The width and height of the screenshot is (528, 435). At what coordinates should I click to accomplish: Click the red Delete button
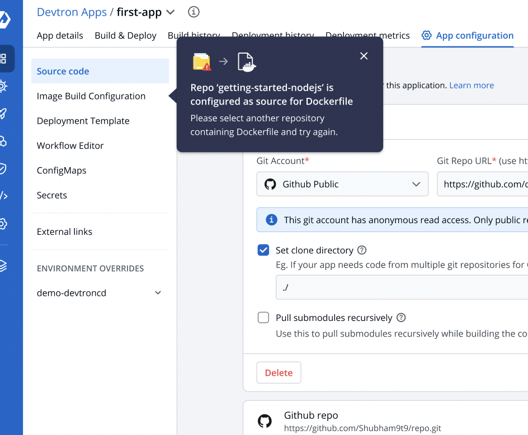click(x=279, y=372)
